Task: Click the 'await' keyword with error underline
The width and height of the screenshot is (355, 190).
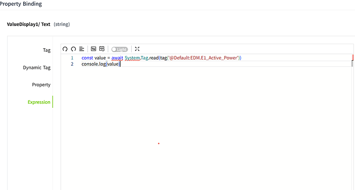Action: (117, 58)
